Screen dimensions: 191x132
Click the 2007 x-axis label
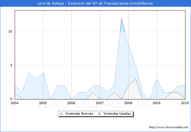click(x=100, y=103)
